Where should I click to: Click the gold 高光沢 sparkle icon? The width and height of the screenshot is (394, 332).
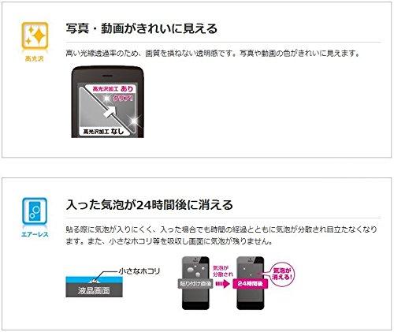pos(35,36)
